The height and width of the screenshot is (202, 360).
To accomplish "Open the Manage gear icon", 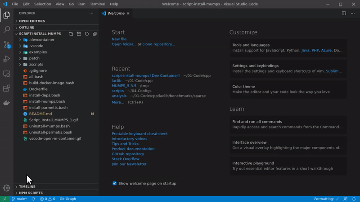I will point(6,188).
